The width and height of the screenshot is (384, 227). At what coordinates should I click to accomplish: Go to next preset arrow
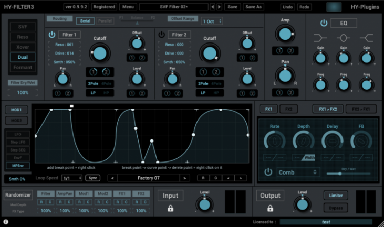pyautogui.click(x=220, y=7)
